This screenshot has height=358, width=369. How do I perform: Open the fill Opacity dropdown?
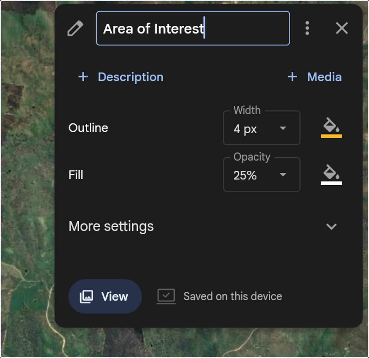tap(261, 175)
